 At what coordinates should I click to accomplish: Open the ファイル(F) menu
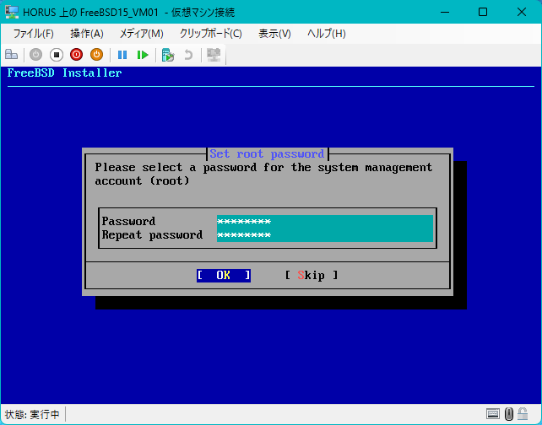coord(33,34)
